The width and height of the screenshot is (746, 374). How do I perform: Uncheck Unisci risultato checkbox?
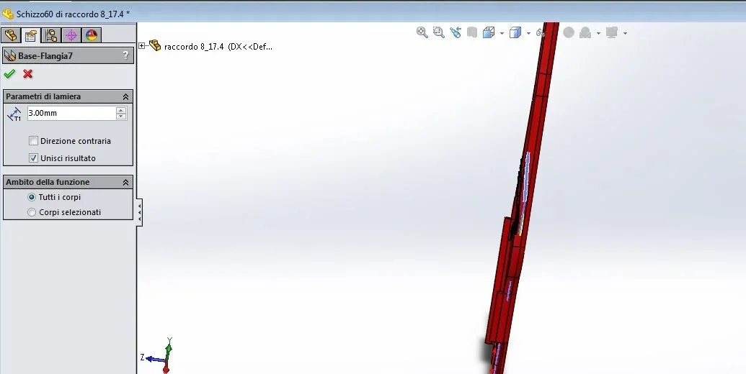click(x=33, y=158)
